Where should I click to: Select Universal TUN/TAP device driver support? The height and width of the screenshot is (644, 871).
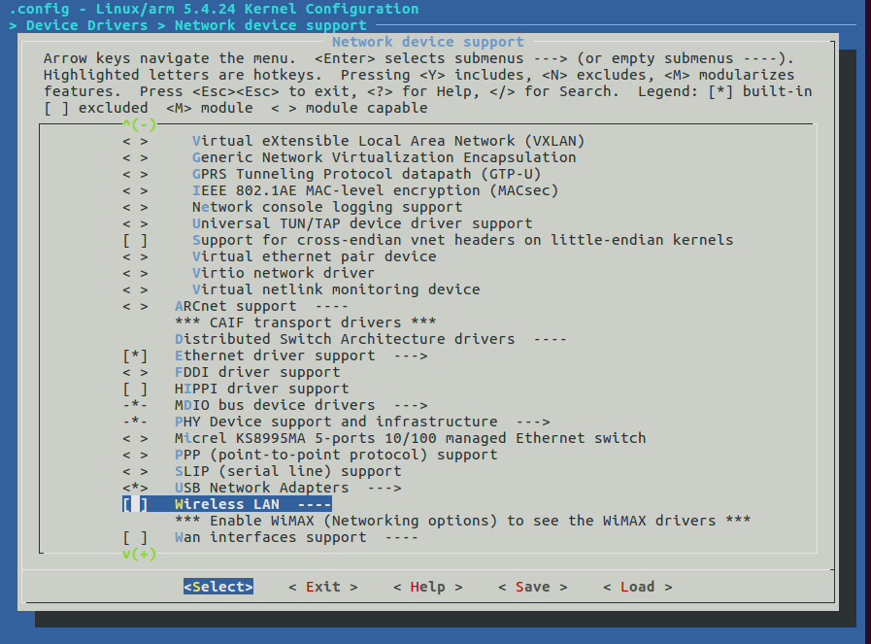pos(361,223)
